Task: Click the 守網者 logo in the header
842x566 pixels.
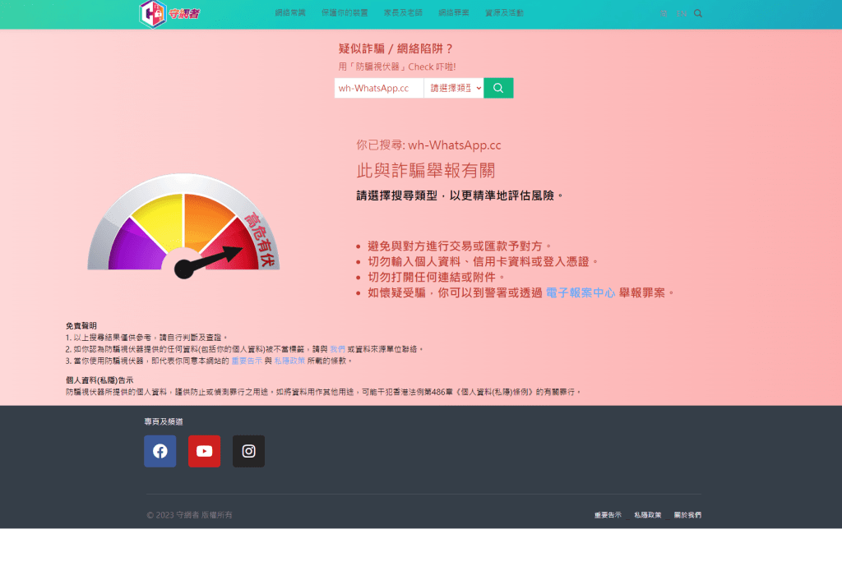Action: pos(169,13)
